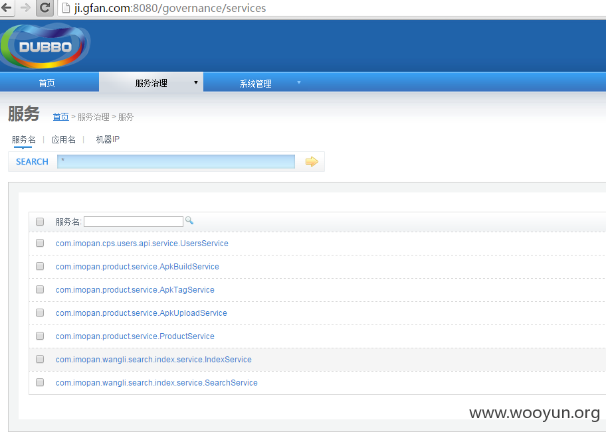Check the box for ApkTagService
Screen dimensions: 606x432
coord(40,289)
